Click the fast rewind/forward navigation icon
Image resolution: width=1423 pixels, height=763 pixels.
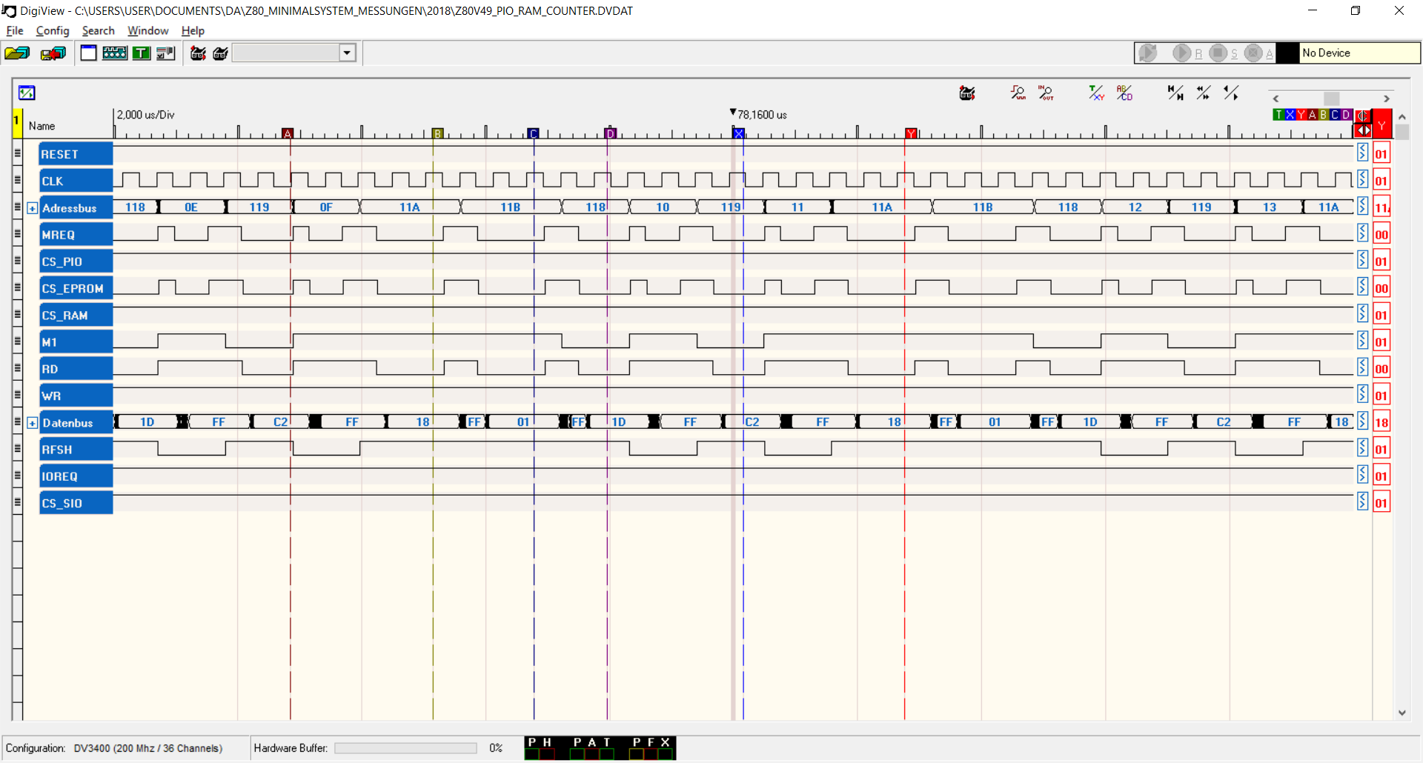point(1204,93)
